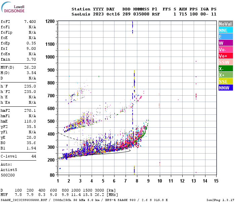The height and width of the screenshot is (202, 235).
Task: Click the h`F2 label
Action: pos(5,92)
